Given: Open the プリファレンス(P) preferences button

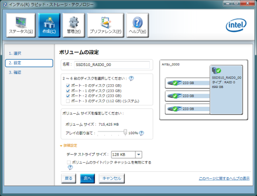Looking at the screenshot, I should click(x=105, y=25).
